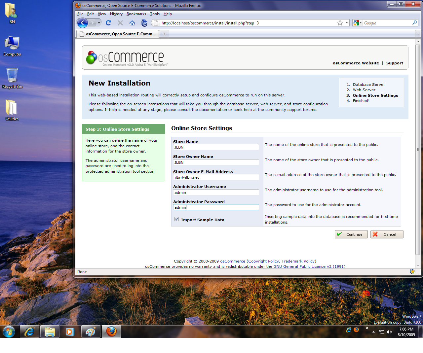This screenshot has width=423, height=353.
Task: Open the Bookmarks menu
Action: point(136,14)
